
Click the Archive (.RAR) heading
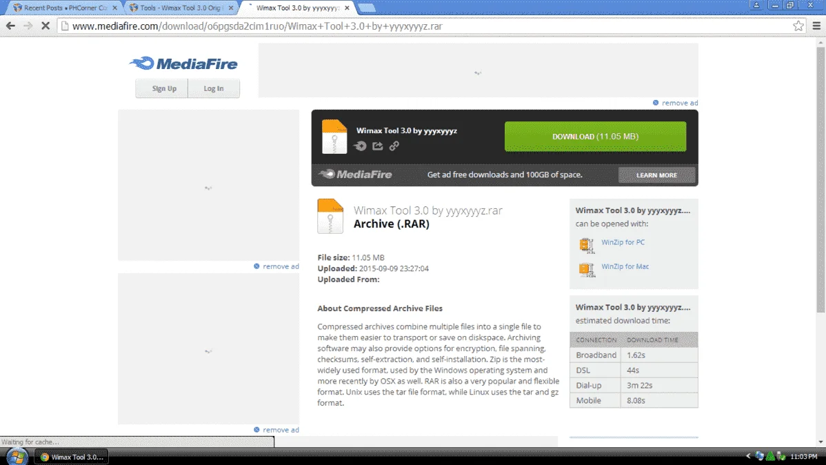(x=392, y=224)
